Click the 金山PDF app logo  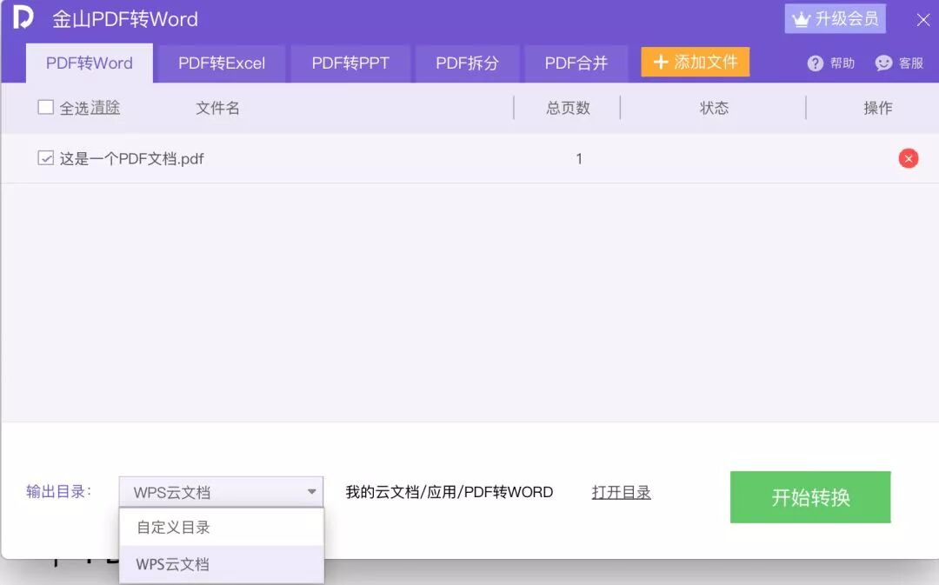[x=23, y=17]
